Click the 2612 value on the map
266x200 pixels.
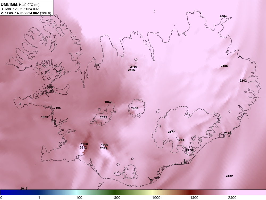(x=83, y=147)
